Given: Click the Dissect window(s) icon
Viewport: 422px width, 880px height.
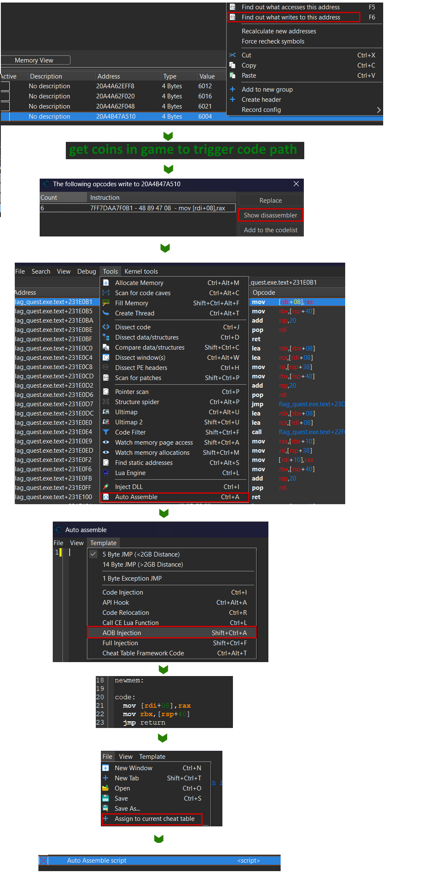Looking at the screenshot, I should pyautogui.click(x=106, y=358).
